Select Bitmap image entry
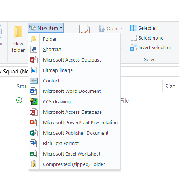Screen dimensions: 179x179 point(74,70)
